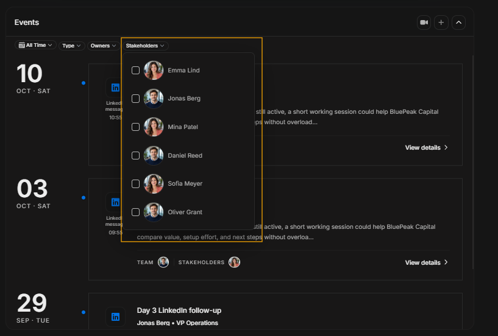Check the Mina Patel checkbox
This screenshot has height=336, width=498.
[135, 127]
